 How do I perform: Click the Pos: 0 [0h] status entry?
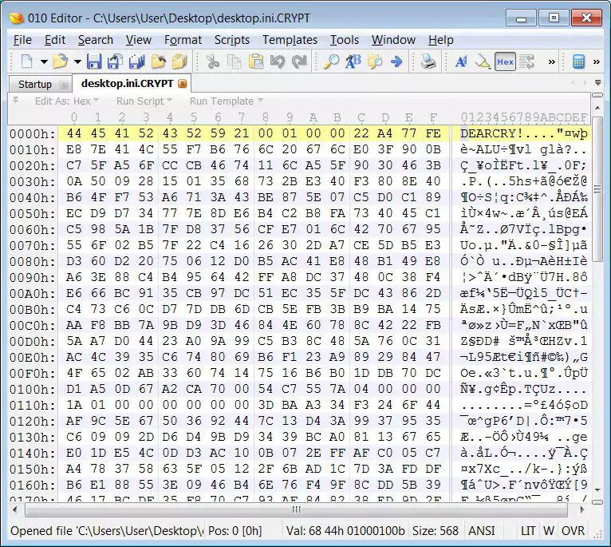coord(235,531)
